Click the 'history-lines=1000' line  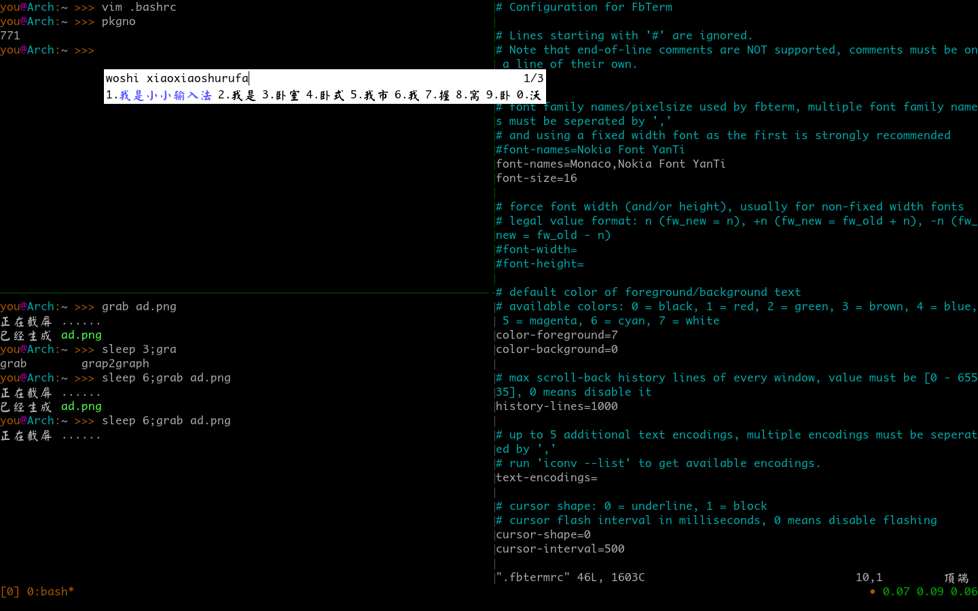click(x=557, y=406)
